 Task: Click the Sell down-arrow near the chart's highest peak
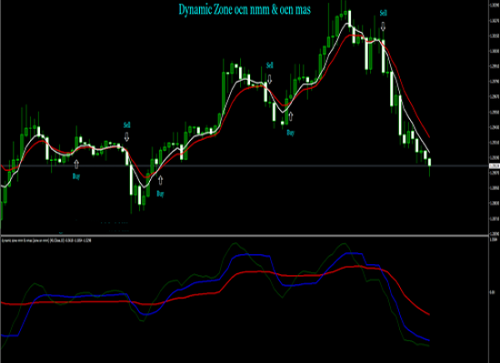[384, 26]
